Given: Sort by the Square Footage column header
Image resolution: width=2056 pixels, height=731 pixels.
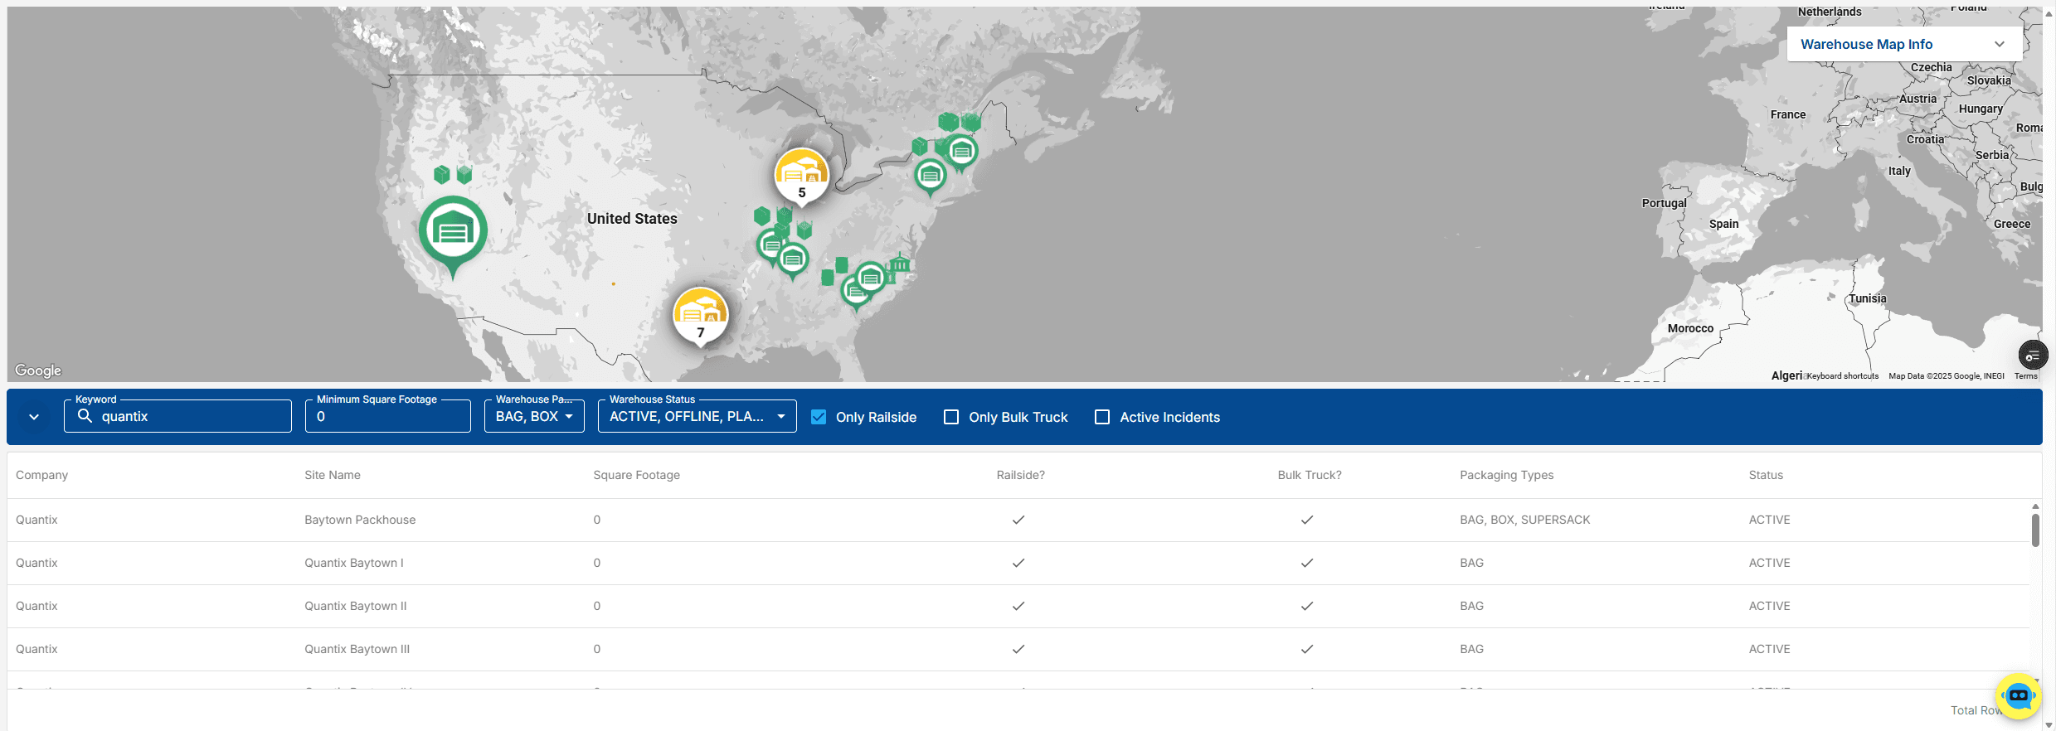Looking at the screenshot, I should [637, 475].
